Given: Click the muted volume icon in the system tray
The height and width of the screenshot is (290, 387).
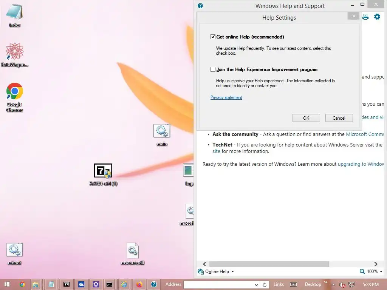Looking at the screenshot, I should tap(342, 285).
